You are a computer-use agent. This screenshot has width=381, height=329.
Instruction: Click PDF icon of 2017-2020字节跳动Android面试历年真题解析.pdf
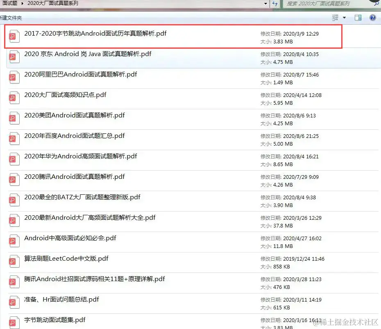[x=14, y=36]
